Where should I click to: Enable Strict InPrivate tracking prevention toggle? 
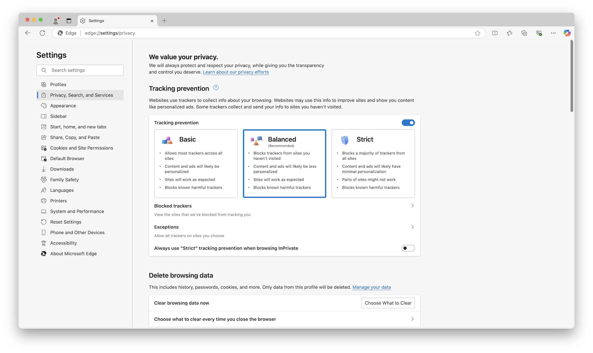pyautogui.click(x=408, y=248)
